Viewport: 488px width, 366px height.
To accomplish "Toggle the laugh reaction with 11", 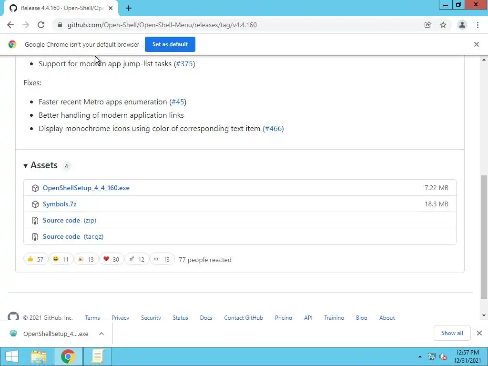I will (61, 259).
